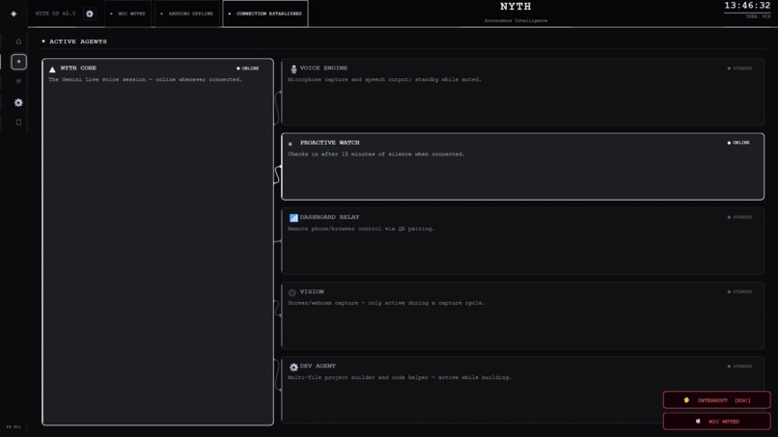778x437 pixels.
Task: Select the highlighted agents sidebar icon
Action: coord(19,62)
